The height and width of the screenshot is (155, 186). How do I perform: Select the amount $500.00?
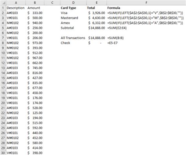pyautogui.click(x=35, y=18)
